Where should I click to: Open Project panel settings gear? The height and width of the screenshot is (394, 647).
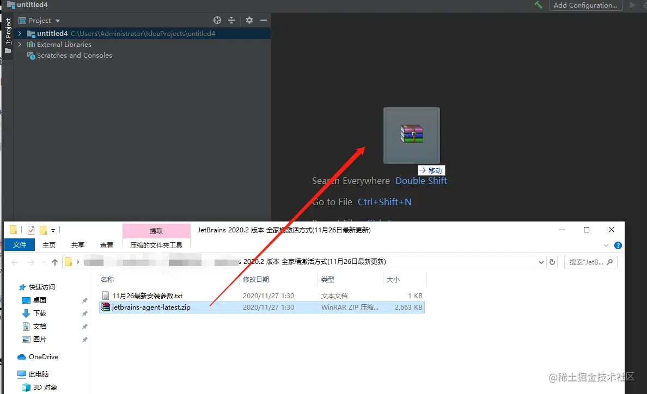coord(249,20)
